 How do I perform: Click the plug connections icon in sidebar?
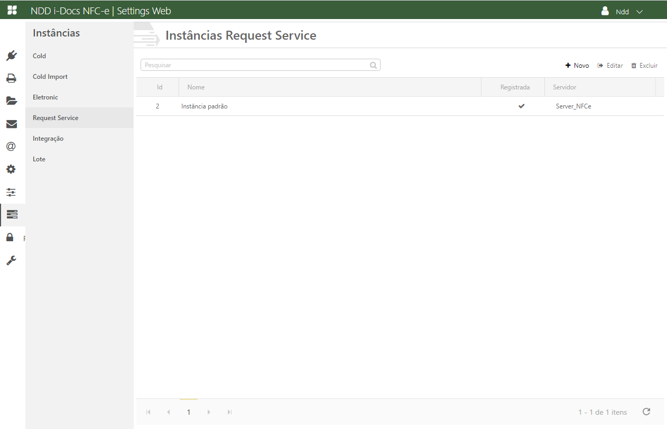11,56
